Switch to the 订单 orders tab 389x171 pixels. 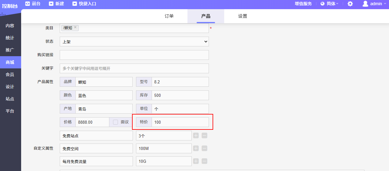tap(169, 16)
